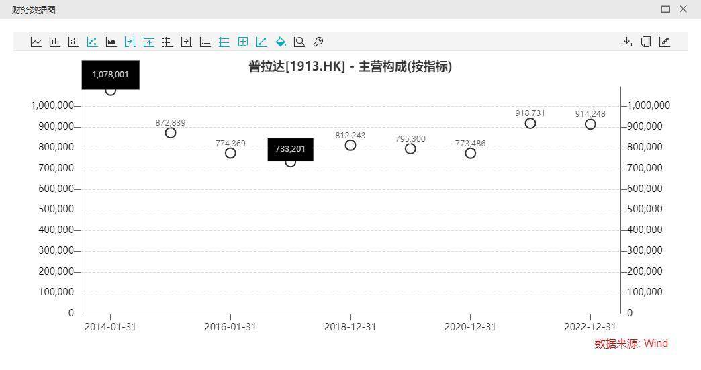Click the dashed axis gridlines icon
The width and height of the screenshot is (701, 370).
pyautogui.click(x=167, y=42)
